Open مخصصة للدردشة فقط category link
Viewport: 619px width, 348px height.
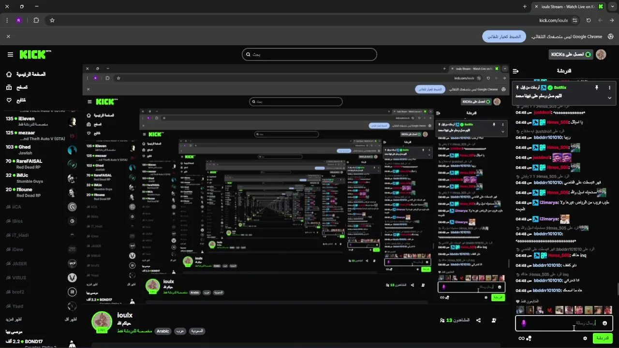tap(134, 331)
